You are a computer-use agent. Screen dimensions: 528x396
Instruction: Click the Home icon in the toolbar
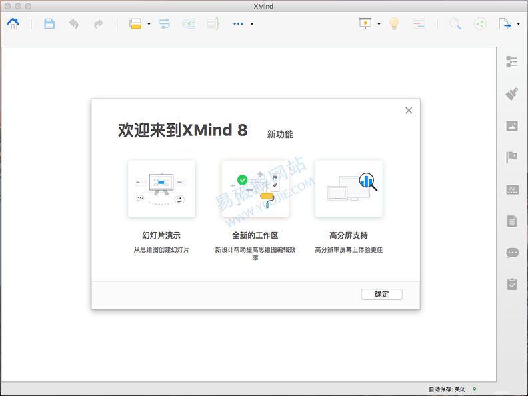13,24
